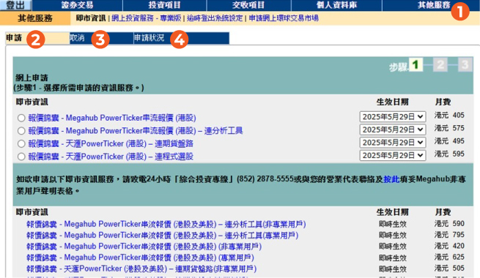Click step 2 indicator box

(x=440, y=65)
